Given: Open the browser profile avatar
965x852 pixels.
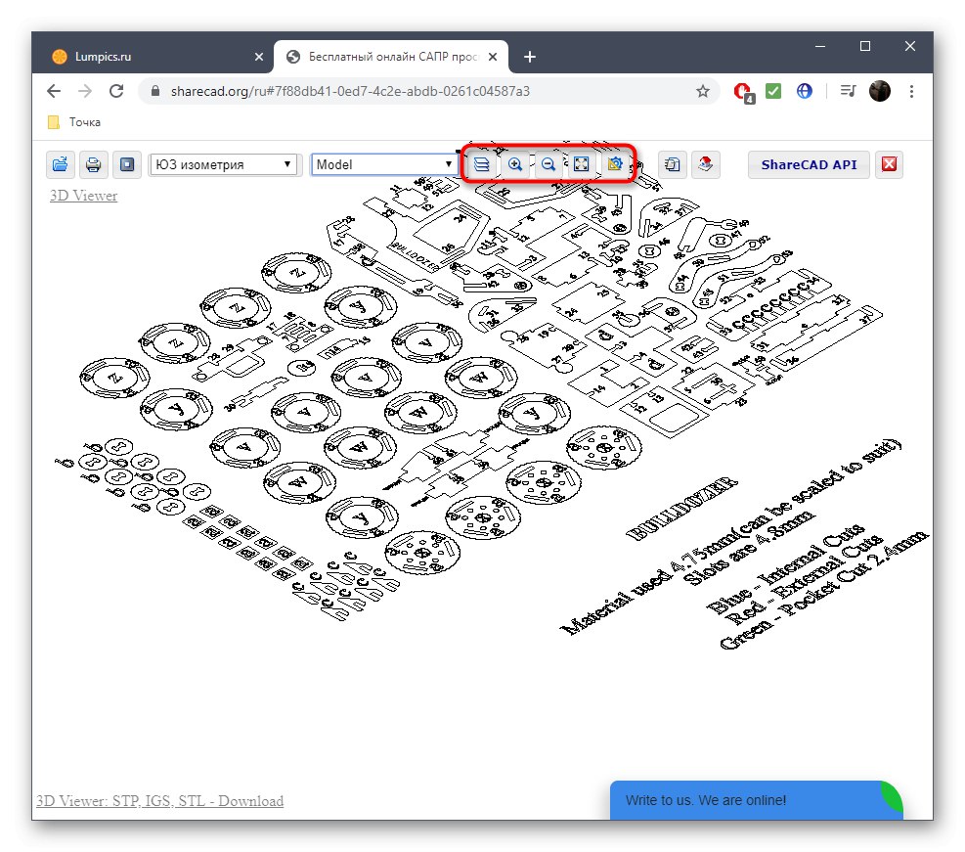Looking at the screenshot, I should (x=879, y=91).
